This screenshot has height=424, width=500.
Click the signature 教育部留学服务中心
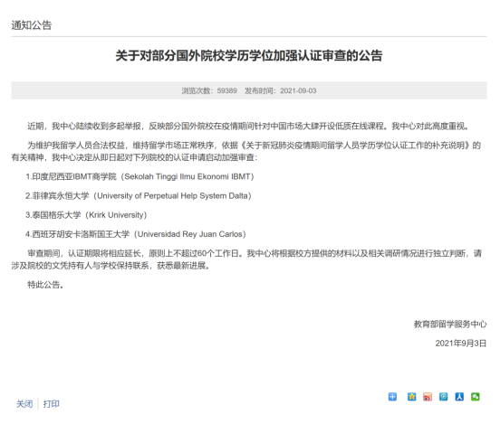click(x=450, y=324)
